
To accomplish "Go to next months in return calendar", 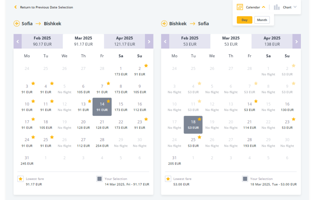I will [297, 41].
